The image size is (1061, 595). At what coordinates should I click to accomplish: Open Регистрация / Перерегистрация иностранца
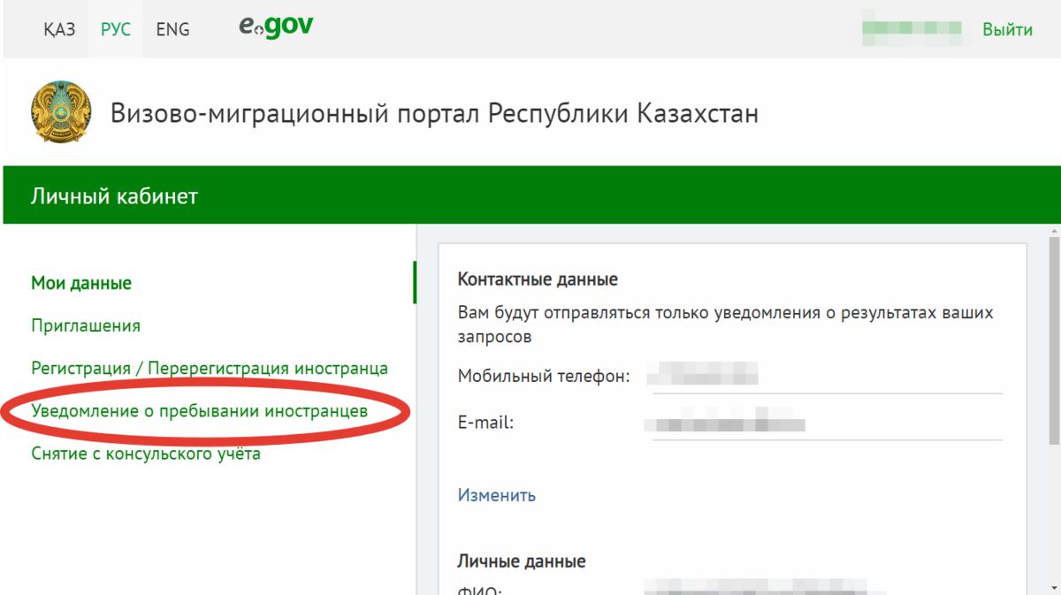(x=210, y=368)
